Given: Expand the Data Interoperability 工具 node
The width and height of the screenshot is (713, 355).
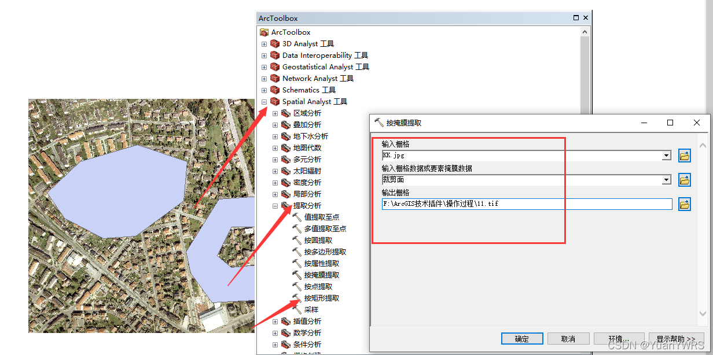Looking at the screenshot, I should [x=264, y=56].
